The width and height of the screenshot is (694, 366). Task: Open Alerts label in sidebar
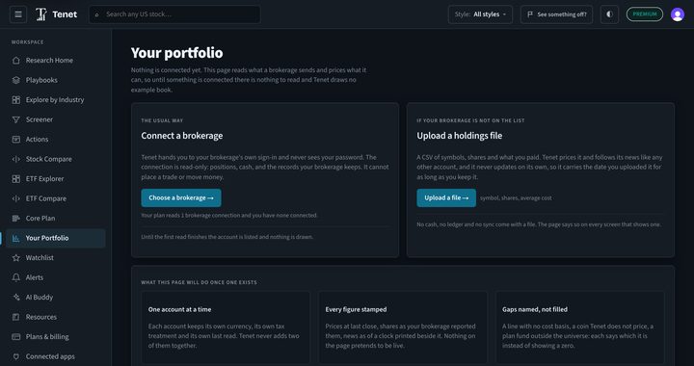(x=35, y=277)
